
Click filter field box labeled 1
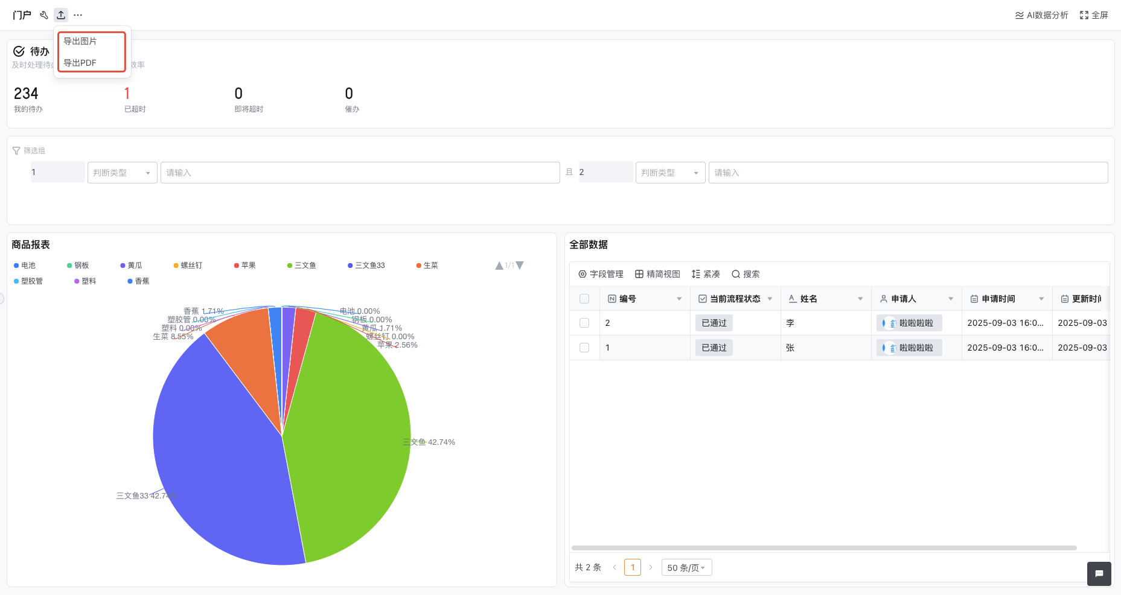58,172
